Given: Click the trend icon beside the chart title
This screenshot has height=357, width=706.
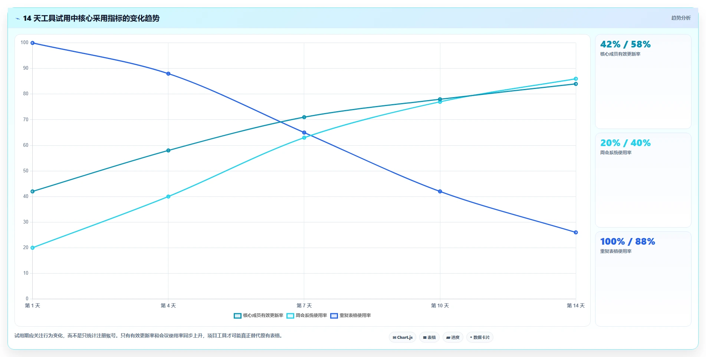Looking at the screenshot, I should tap(17, 19).
